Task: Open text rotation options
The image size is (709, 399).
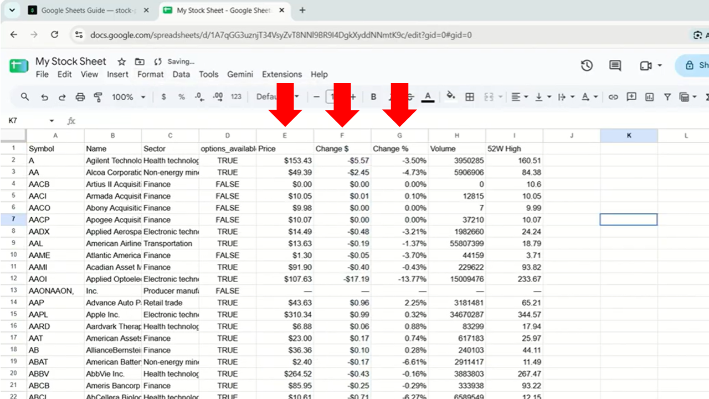Action: (x=589, y=97)
